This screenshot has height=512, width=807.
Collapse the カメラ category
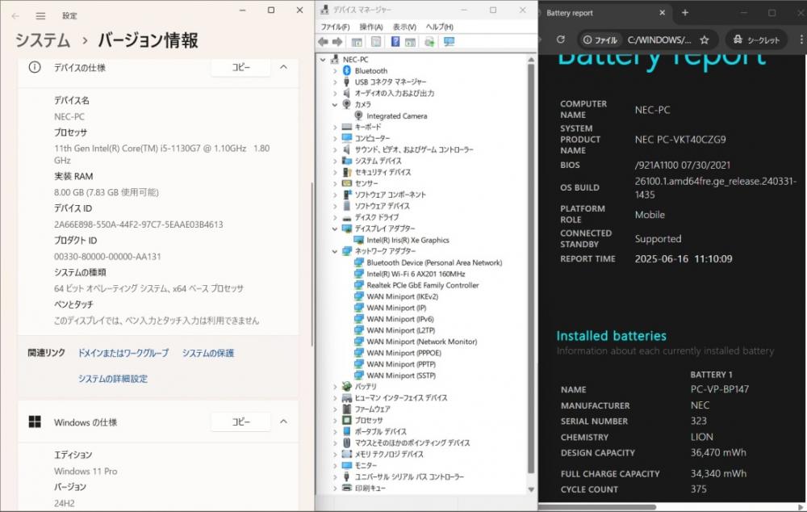pos(335,104)
